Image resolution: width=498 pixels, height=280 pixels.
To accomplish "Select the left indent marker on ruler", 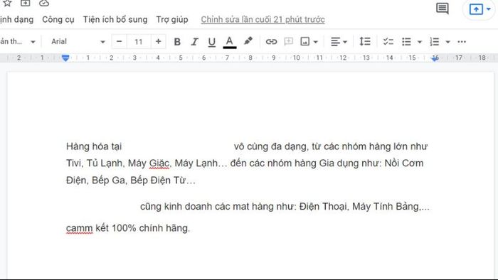I will click(x=65, y=58).
